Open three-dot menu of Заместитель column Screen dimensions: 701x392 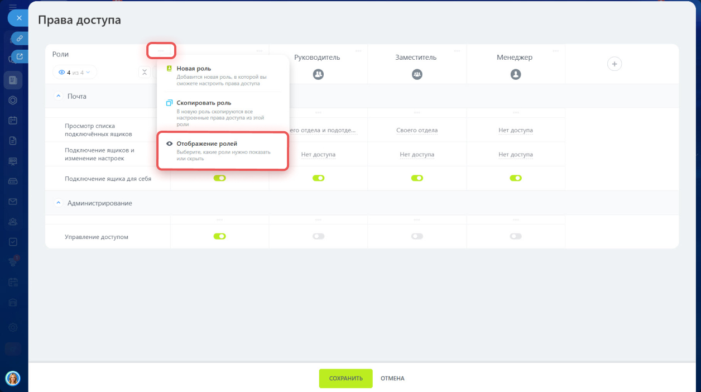tap(457, 51)
